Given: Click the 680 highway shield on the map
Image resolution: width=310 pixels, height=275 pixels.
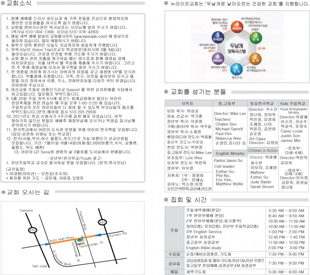Looking at the screenshot, I should coord(102,222).
